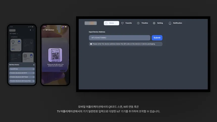Click chevron on Scan QR Code row

click(x=33, y=69)
